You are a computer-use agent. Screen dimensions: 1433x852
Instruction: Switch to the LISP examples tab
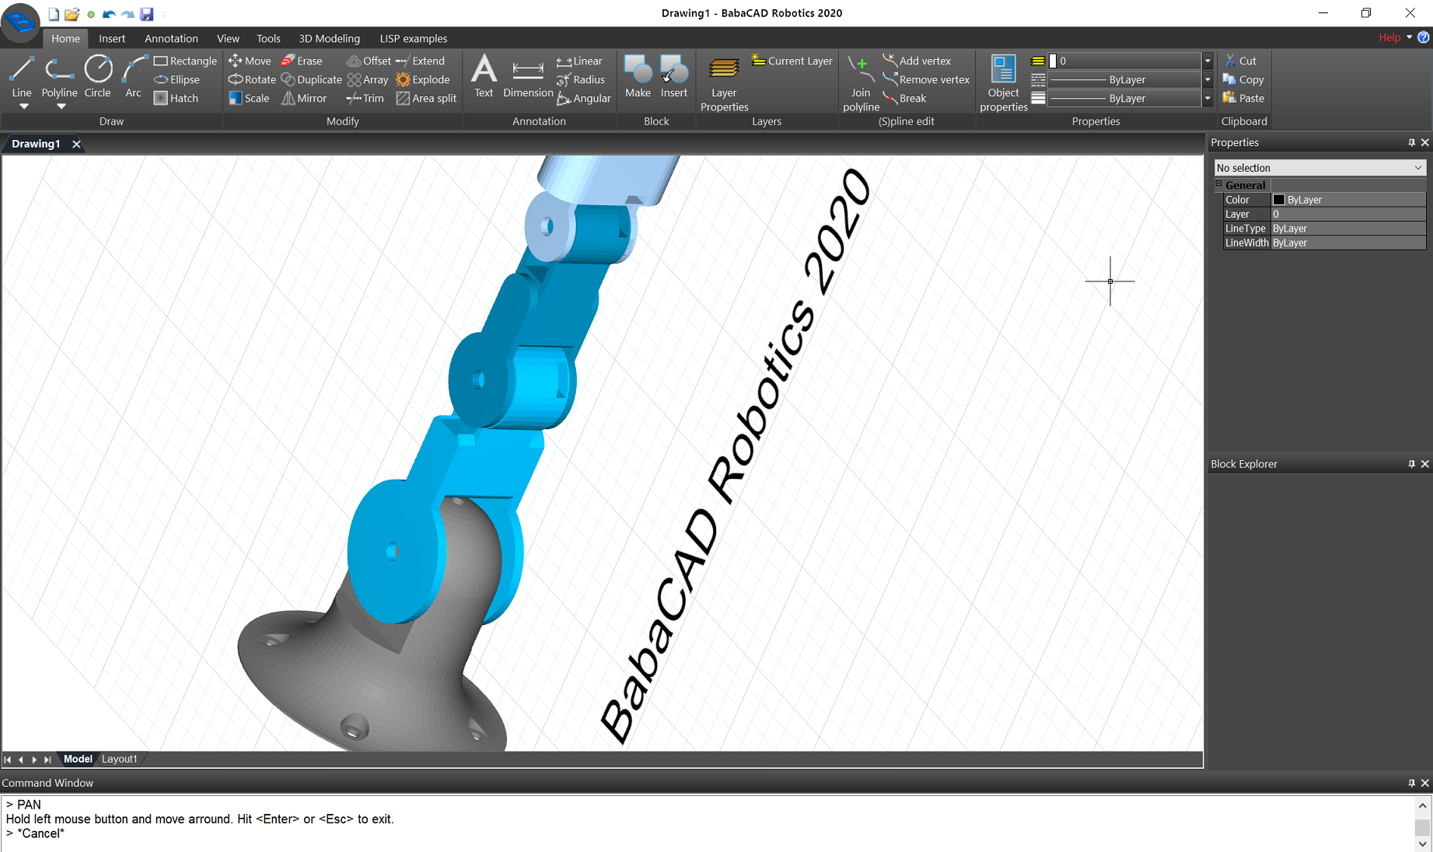(x=413, y=38)
